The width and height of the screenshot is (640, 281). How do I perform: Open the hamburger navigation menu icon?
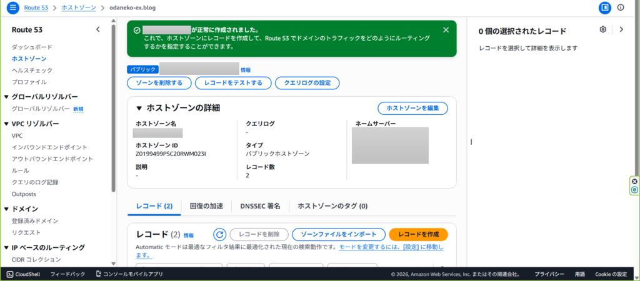click(x=12, y=7)
